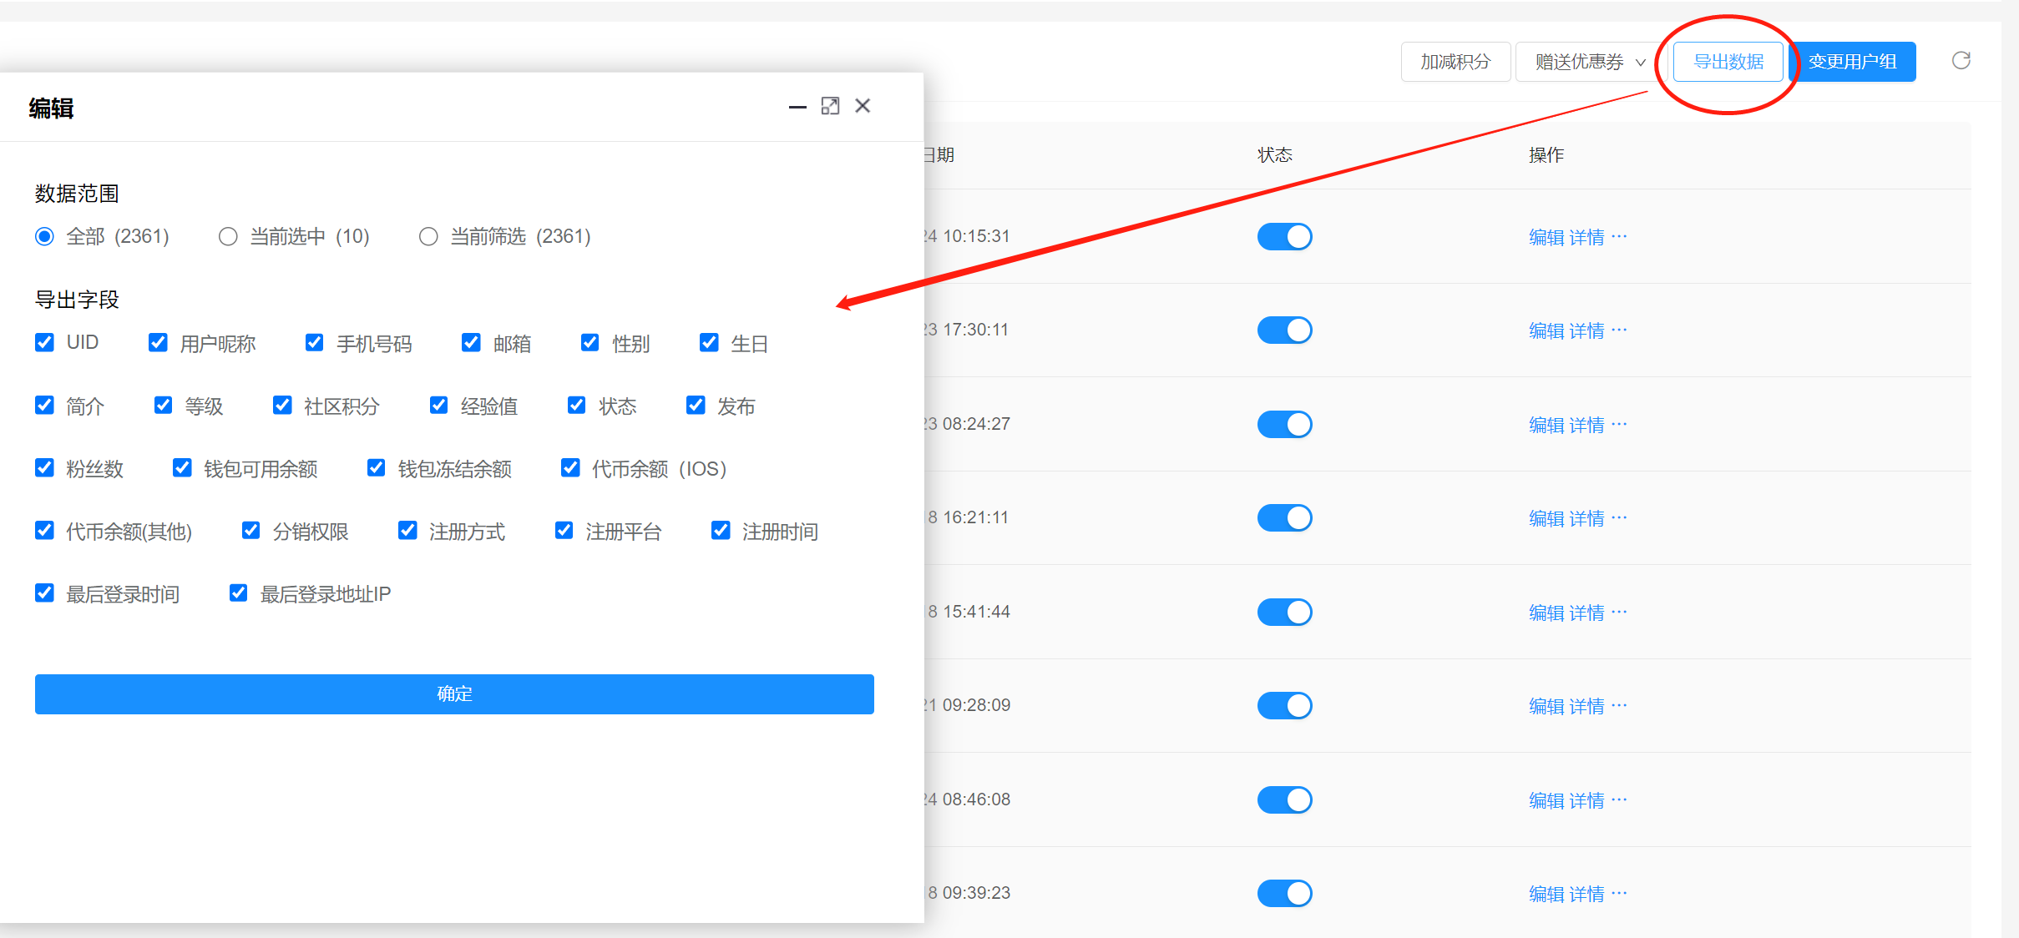Open more actions for 17:30:11 row

1619,330
